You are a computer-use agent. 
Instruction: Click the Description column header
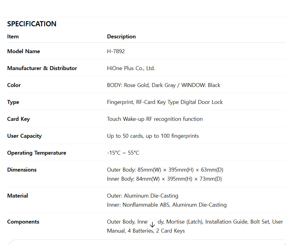tap(121, 37)
